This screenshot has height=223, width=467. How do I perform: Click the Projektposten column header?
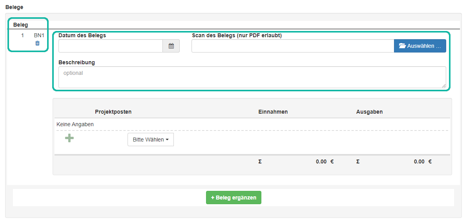point(113,112)
